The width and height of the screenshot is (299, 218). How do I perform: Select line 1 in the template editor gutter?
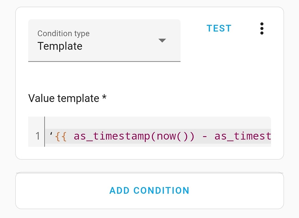point(37,136)
